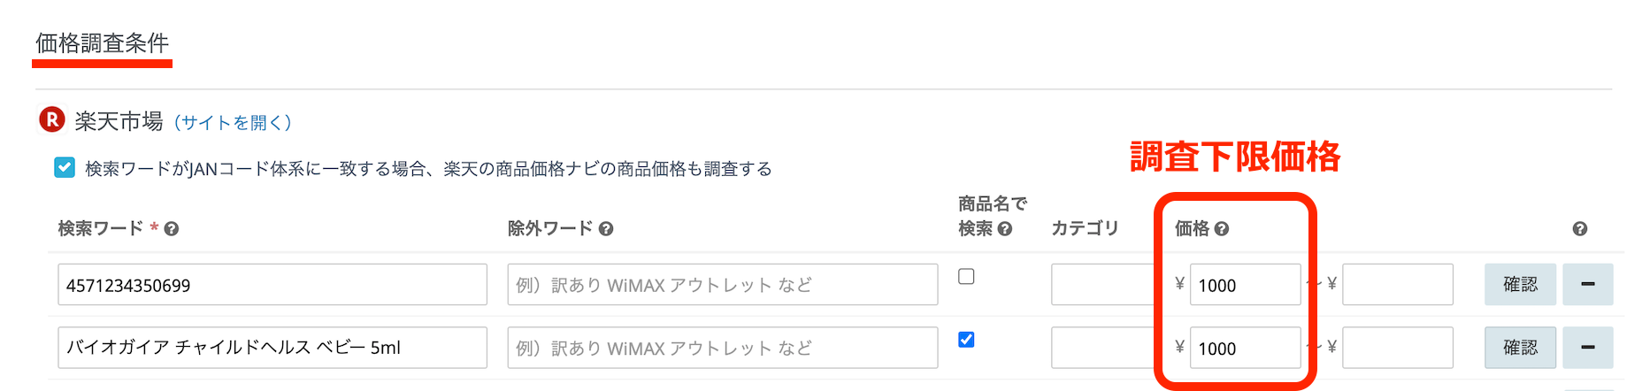This screenshot has width=1642, height=391.
Task: Open the サイトを開く link
Action: point(233,122)
